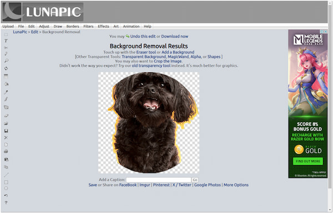
Task: Click the new blank page icon
Action: click(6, 145)
